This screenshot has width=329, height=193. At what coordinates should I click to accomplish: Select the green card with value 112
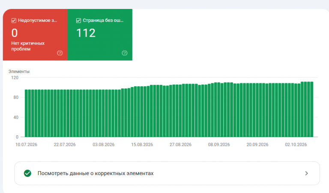point(100,35)
